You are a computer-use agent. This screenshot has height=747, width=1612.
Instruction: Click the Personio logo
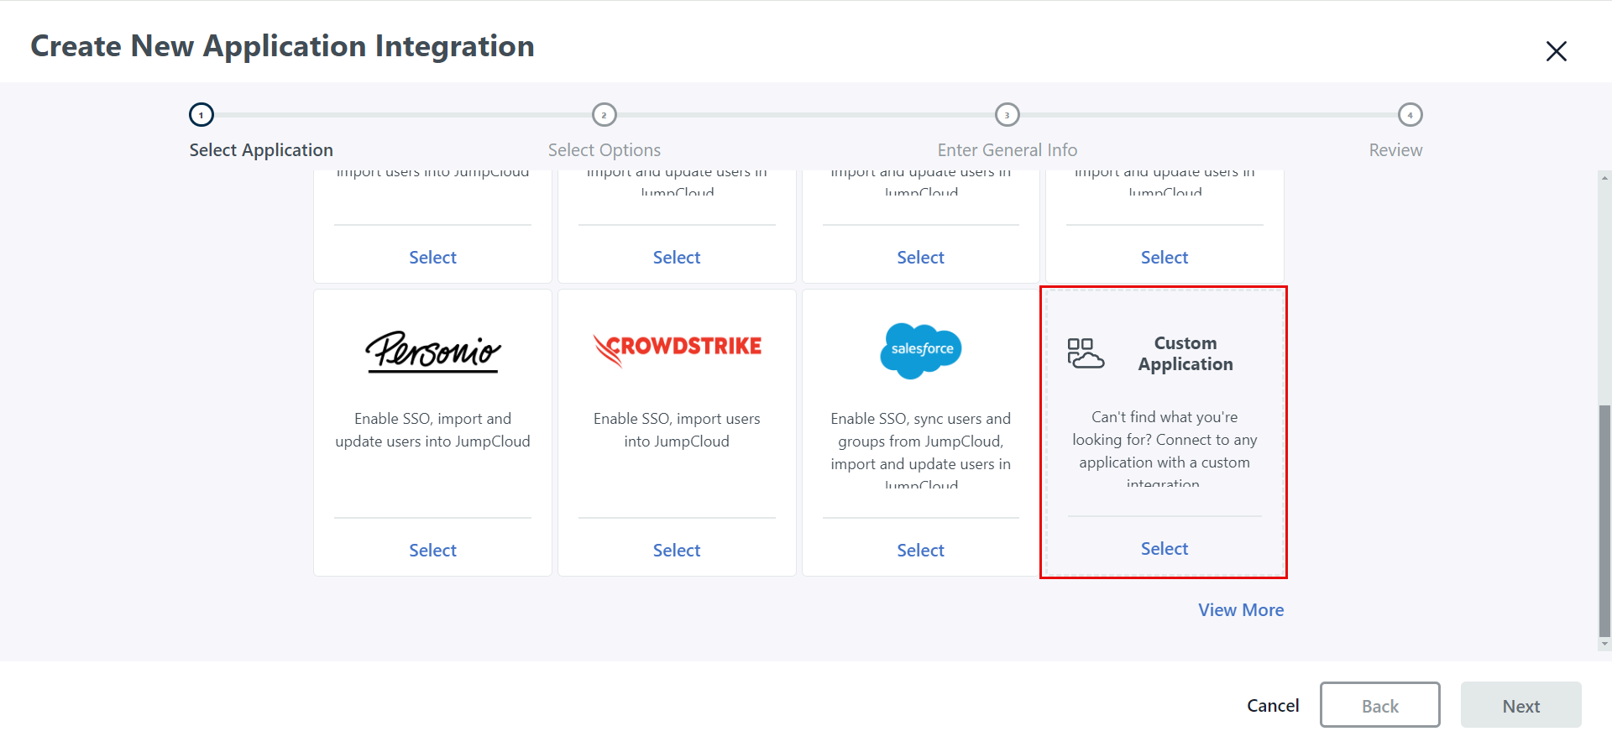[432, 351]
